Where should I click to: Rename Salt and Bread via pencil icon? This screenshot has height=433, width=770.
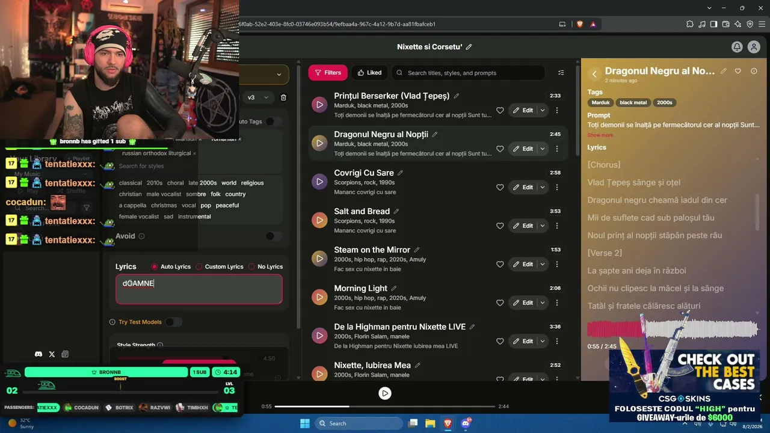[396, 212]
